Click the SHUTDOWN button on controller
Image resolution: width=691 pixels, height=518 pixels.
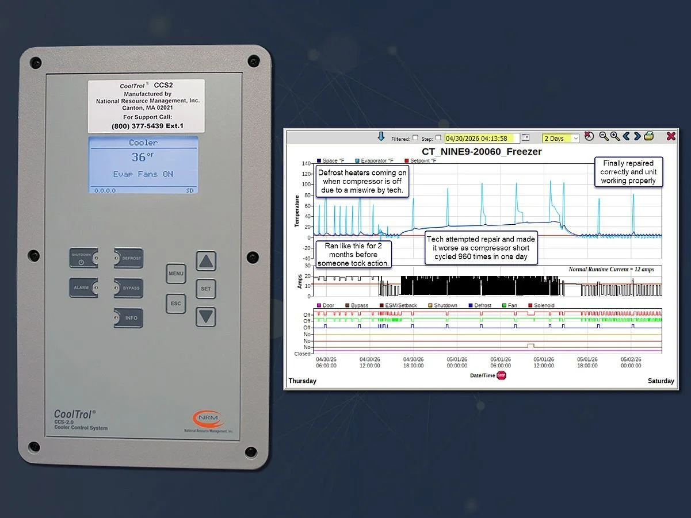tap(84, 259)
